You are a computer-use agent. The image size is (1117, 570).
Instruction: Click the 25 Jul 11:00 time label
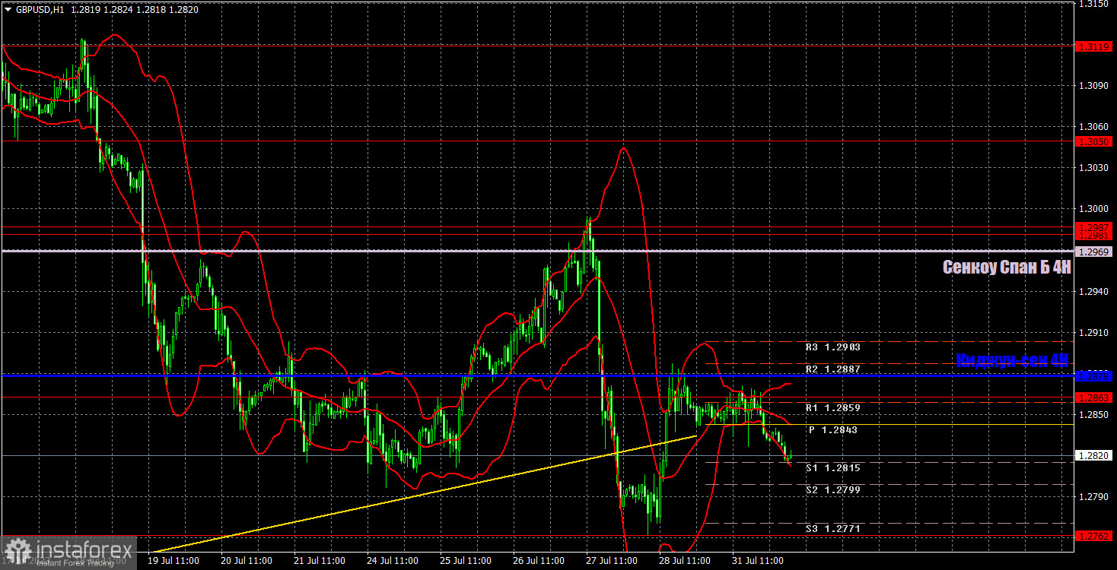(467, 561)
